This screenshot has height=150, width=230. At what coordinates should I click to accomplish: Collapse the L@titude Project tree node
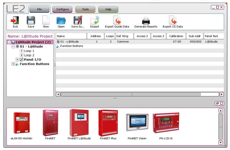(9, 42)
